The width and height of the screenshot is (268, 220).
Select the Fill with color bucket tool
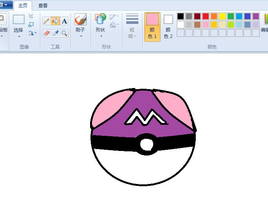(56, 21)
